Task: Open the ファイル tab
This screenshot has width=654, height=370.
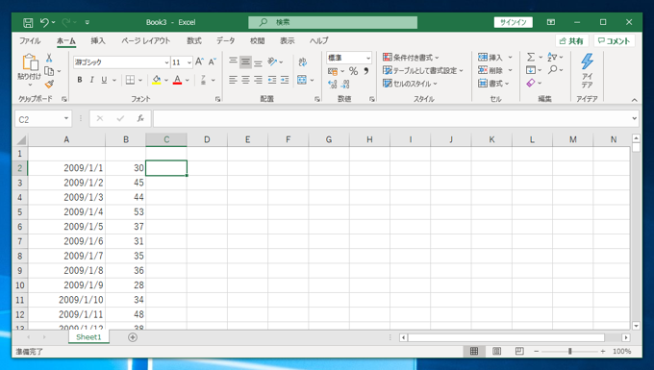Action: [30, 40]
